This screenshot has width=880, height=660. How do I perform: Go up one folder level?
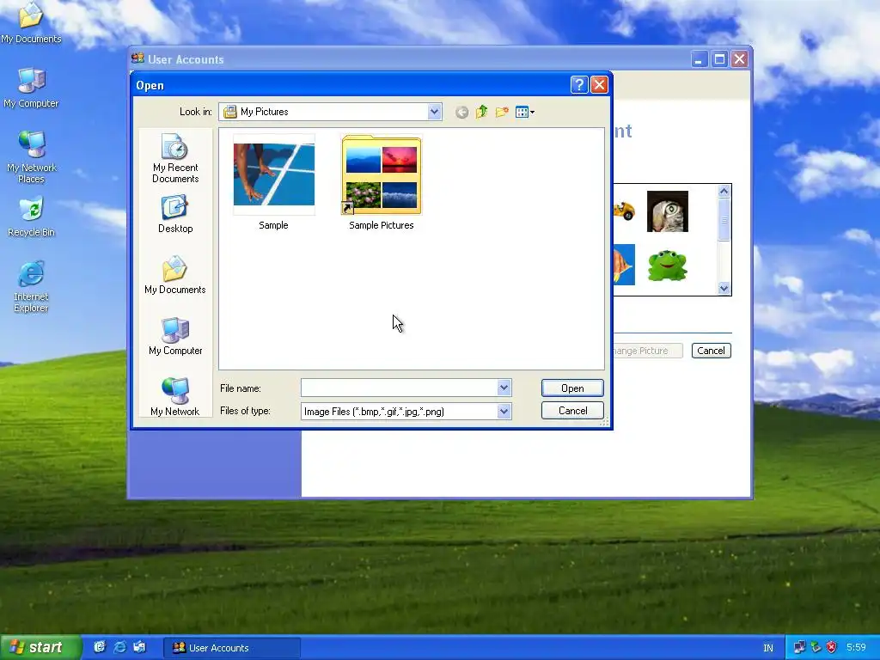(481, 113)
